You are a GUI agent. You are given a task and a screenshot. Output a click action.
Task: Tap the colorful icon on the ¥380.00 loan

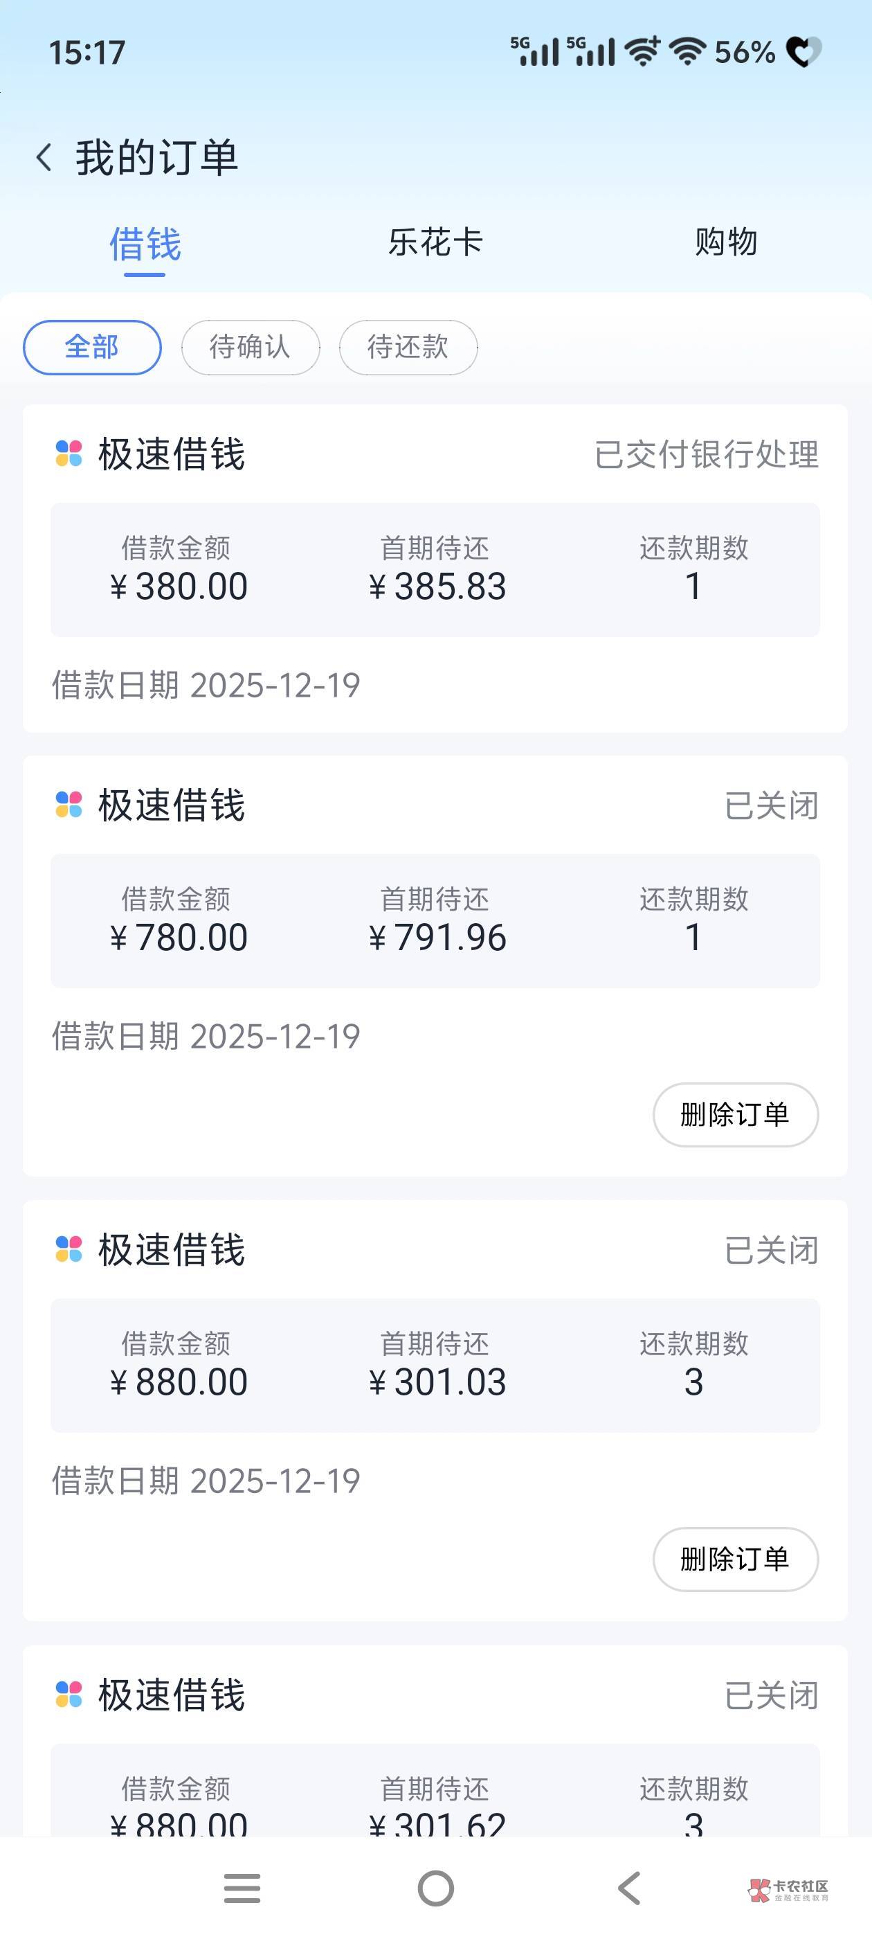point(69,454)
